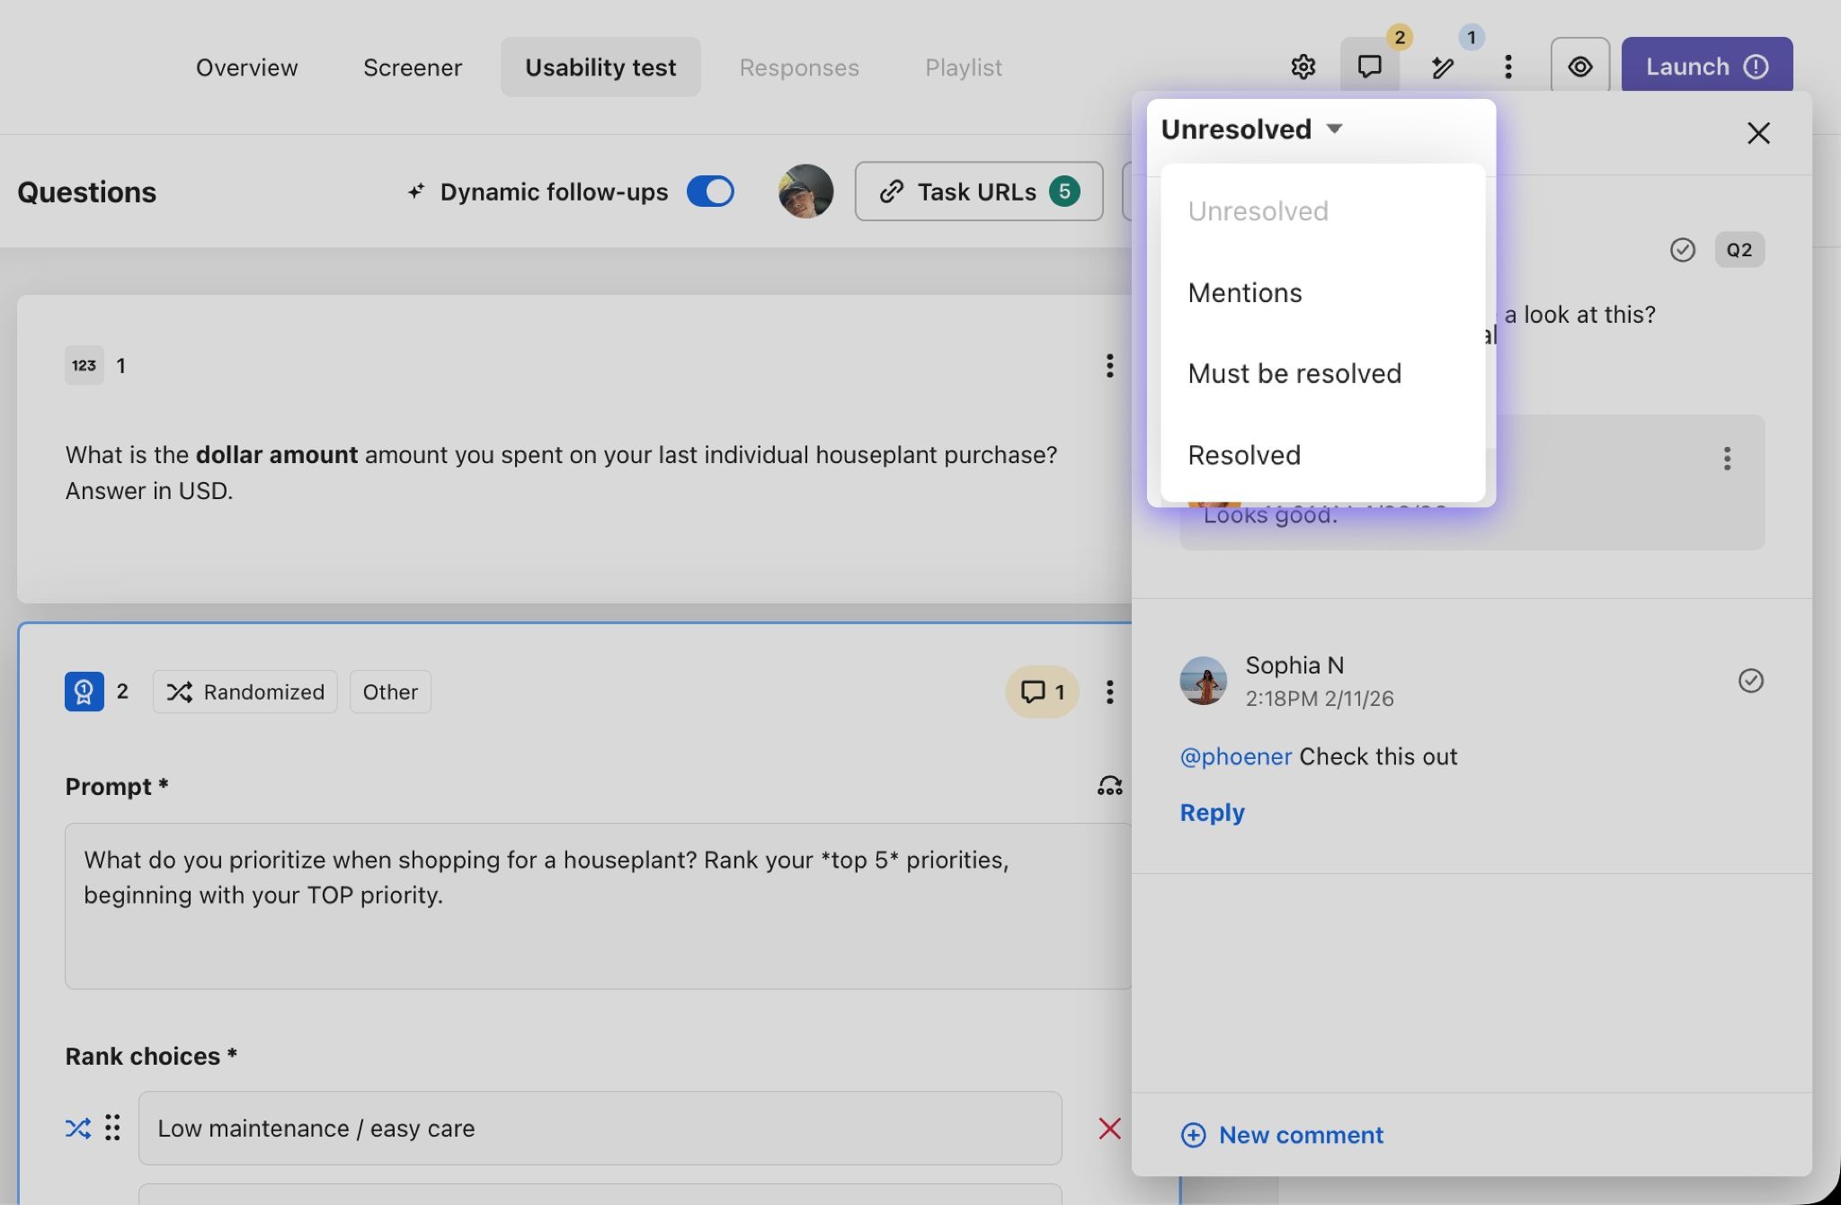The image size is (1841, 1205).
Task: Open question 2 three-dot options menu
Action: pos(1109,692)
